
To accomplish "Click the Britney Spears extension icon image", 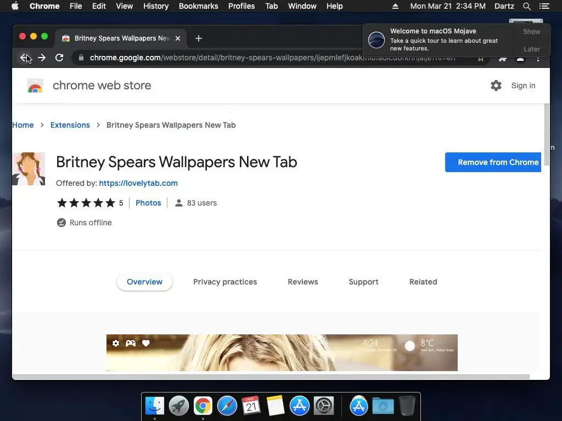I will point(29,169).
